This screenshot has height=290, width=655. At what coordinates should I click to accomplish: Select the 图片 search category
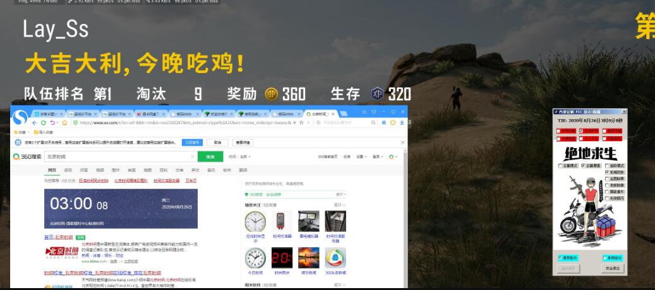116,170
